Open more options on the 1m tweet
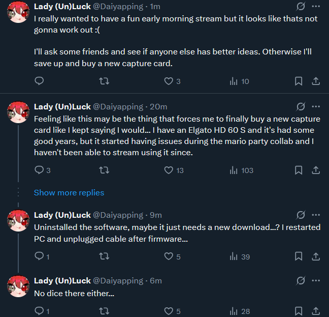The image size is (329, 317). coord(316,7)
